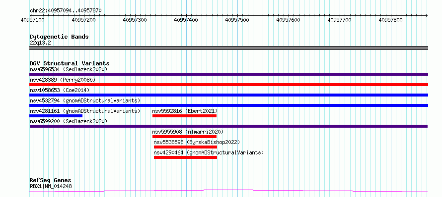Open nsv1058653 (Coe2014) label
442x197 pixels.
(x=60, y=90)
